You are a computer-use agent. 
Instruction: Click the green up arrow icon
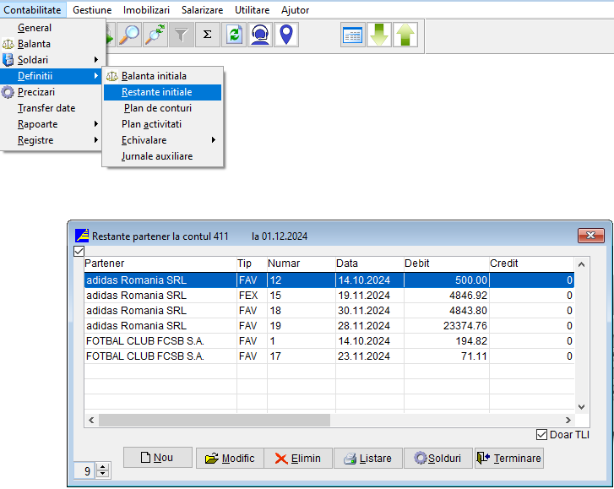405,35
